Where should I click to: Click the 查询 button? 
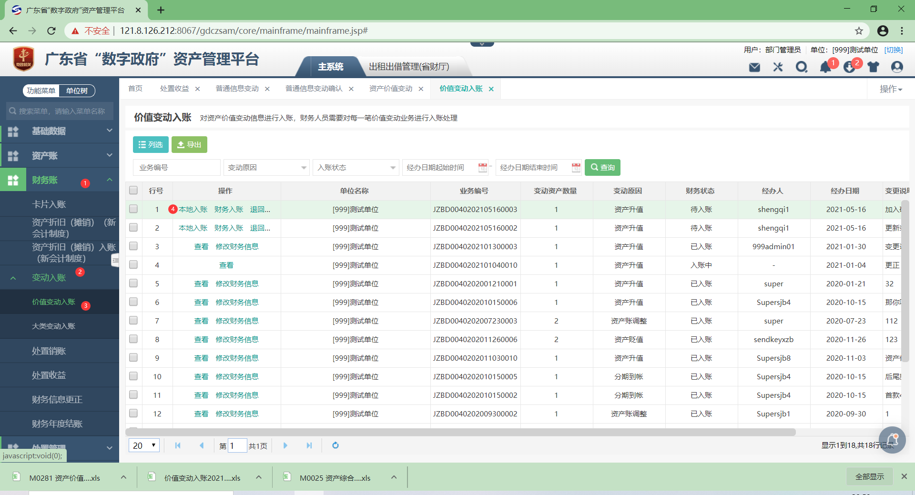(x=602, y=167)
